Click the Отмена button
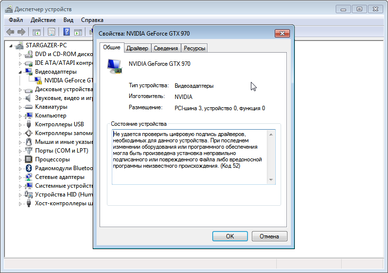The image size is (388, 273). tap(269, 236)
